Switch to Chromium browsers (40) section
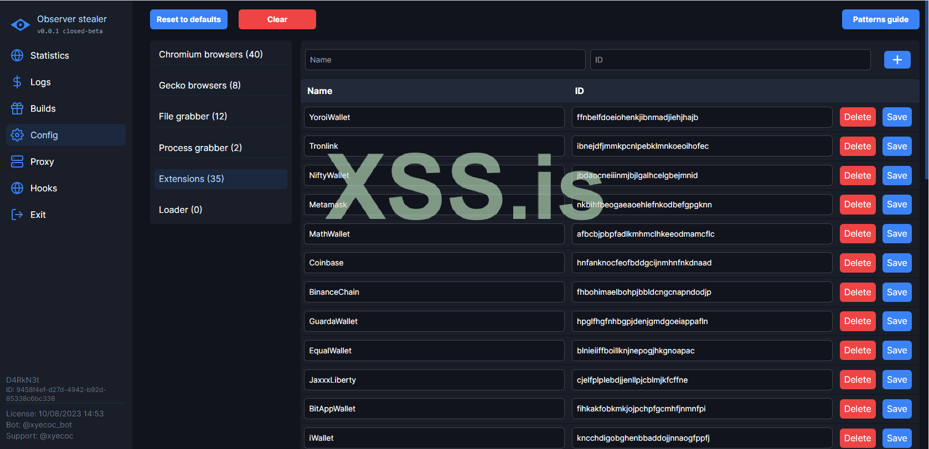This screenshot has width=929, height=449. pos(221,54)
